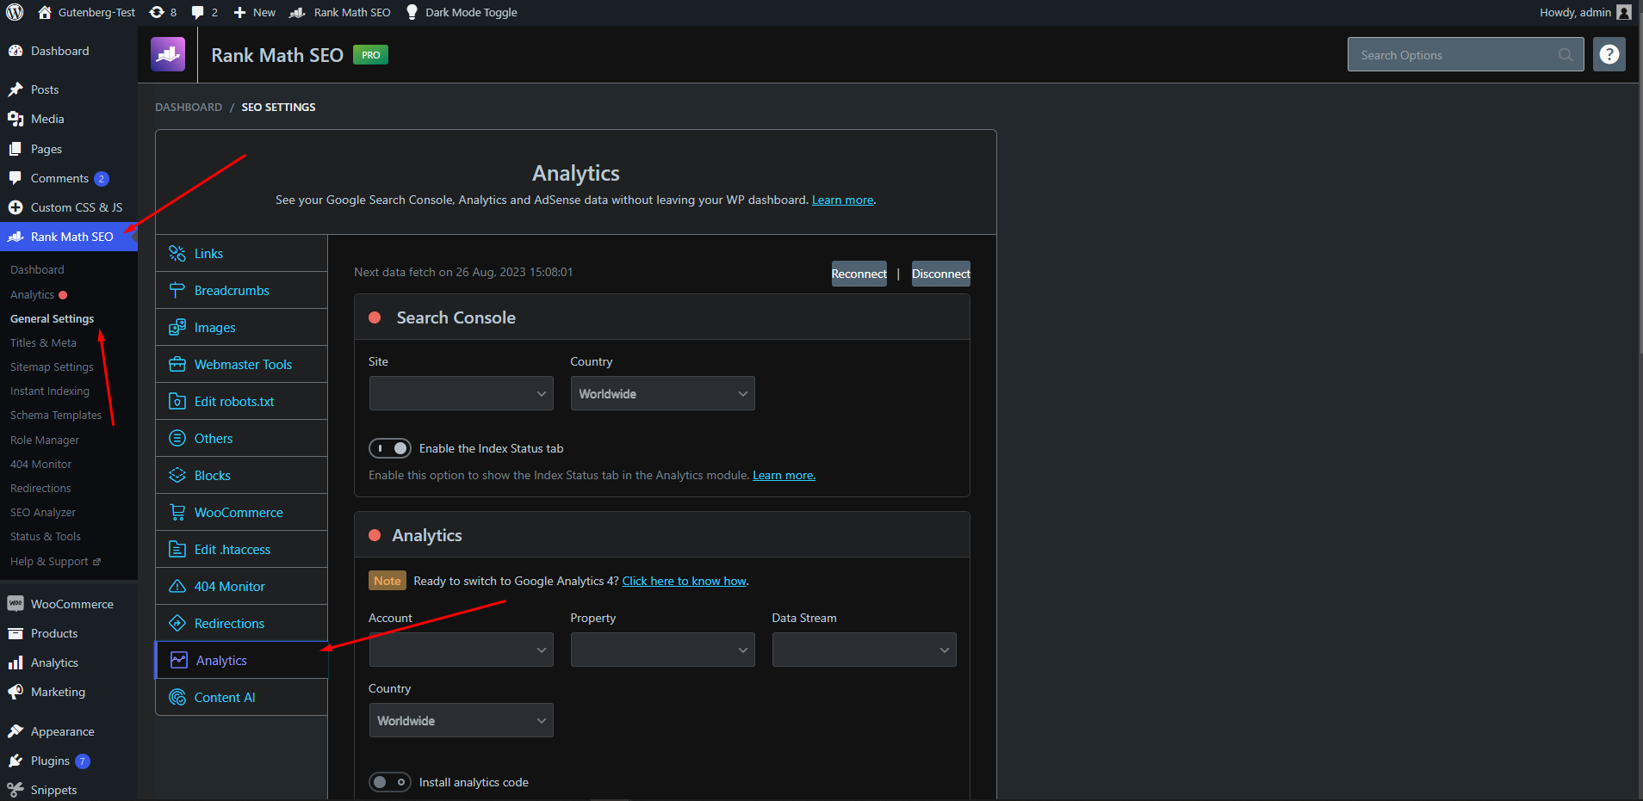This screenshot has height=801, width=1643.
Task: Switch to the Breadcrumbs settings tab
Action: [x=232, y=291]
